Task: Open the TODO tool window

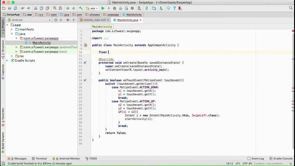Action: pos(91,159)
